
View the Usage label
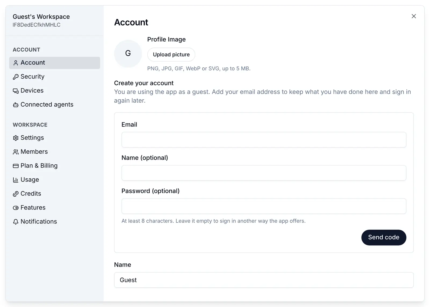pos(30,180)
